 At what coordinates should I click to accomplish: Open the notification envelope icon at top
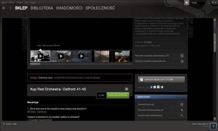187,3
